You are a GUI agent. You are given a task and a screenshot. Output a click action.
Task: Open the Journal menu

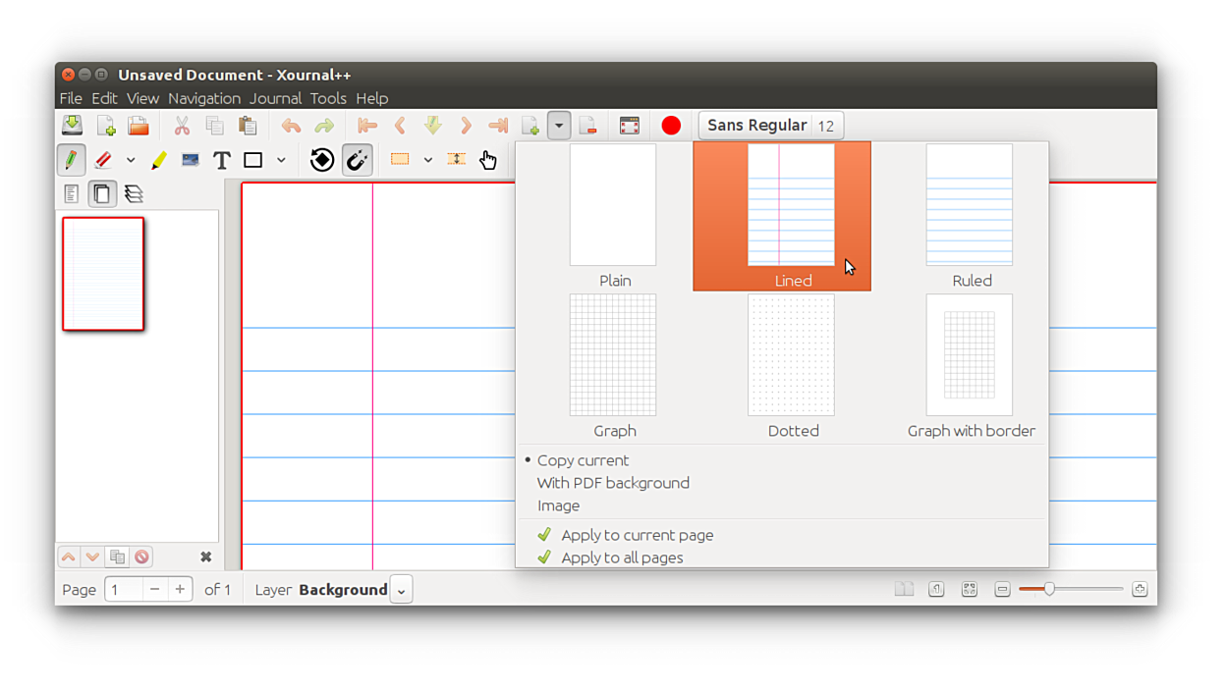(275, 98)
